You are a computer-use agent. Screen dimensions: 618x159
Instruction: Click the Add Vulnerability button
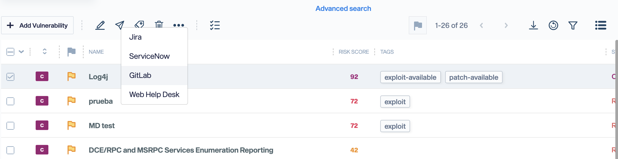coord(37,25)
